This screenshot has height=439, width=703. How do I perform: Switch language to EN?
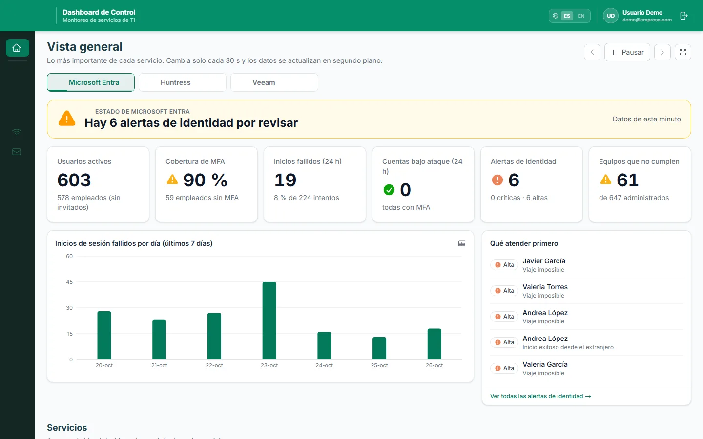[x=581, y=16]
